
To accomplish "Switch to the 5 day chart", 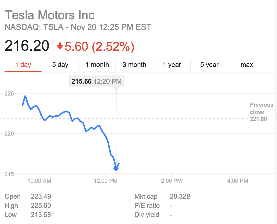I will tap(60, 65).
